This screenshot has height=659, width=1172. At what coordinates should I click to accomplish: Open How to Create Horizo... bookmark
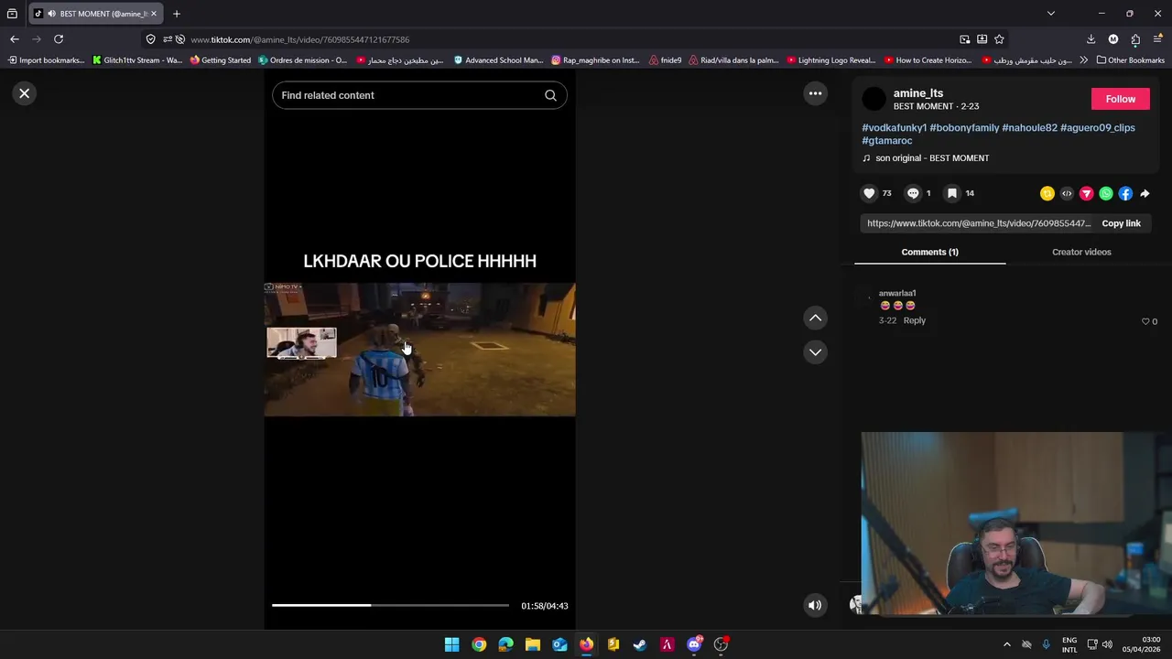(x=928, y=60)
